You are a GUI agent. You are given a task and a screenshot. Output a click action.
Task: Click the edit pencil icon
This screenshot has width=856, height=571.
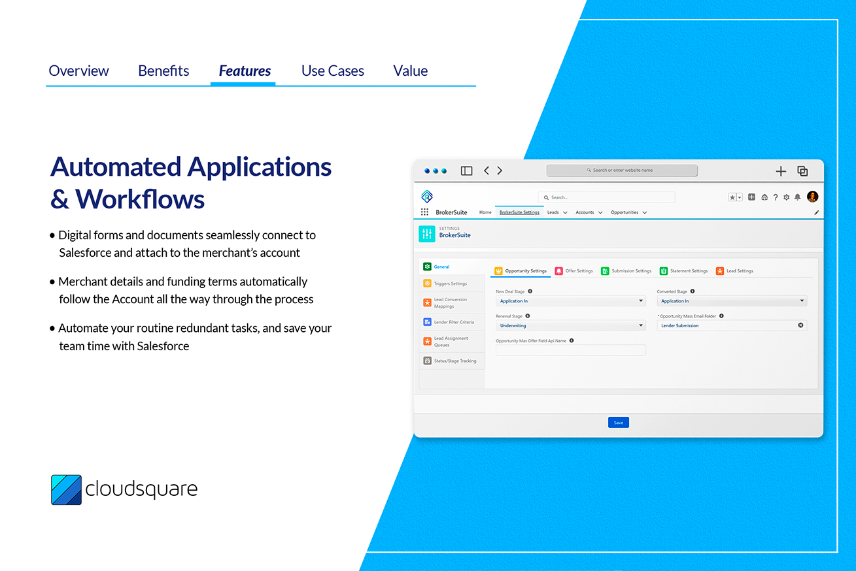coord(815,212)
